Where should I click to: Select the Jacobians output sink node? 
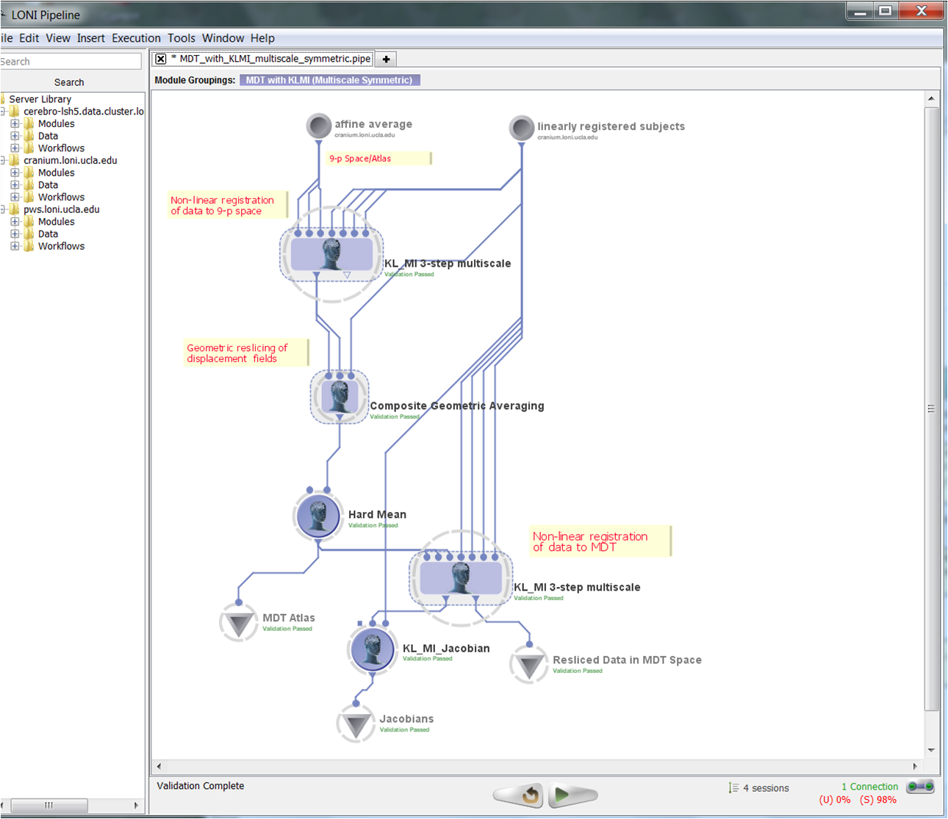point(356,724)
